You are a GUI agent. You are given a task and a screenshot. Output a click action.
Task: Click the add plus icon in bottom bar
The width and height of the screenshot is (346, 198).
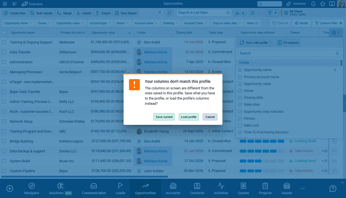click(10, 188)
